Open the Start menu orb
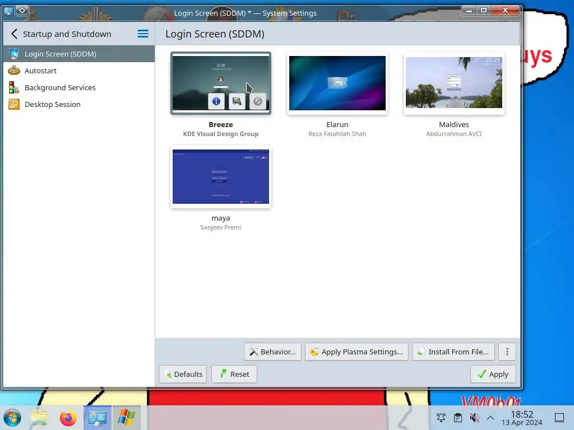 coord(12,418)
